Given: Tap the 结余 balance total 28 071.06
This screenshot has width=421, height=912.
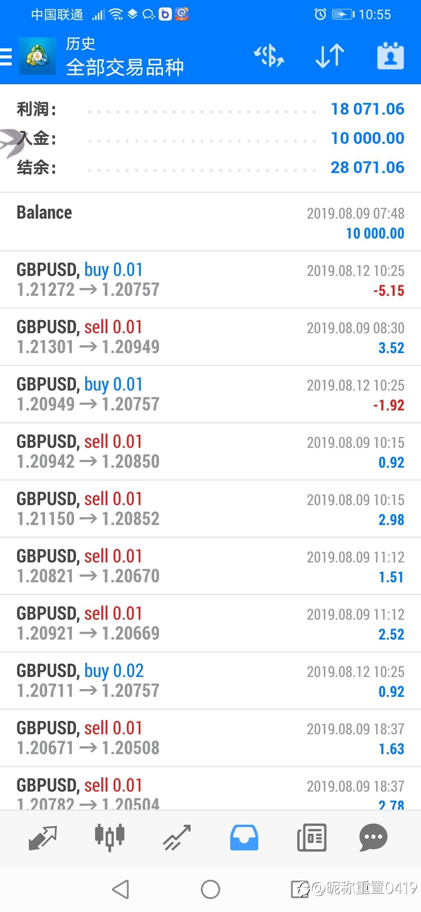Looking at the screenshot, I should [x=367, y=168].
